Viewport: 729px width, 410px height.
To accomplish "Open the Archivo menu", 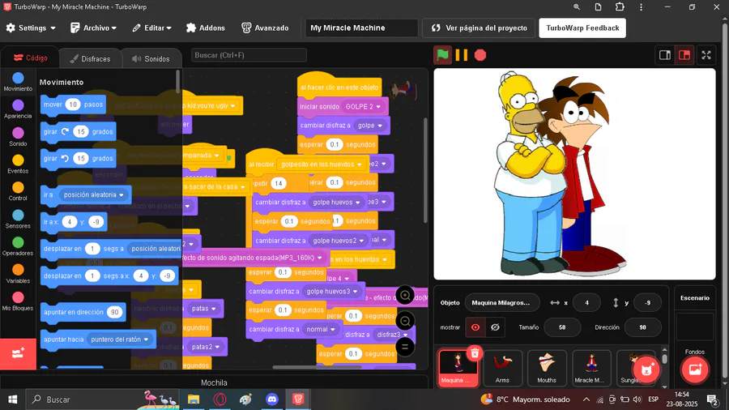I will click(93, 28).
